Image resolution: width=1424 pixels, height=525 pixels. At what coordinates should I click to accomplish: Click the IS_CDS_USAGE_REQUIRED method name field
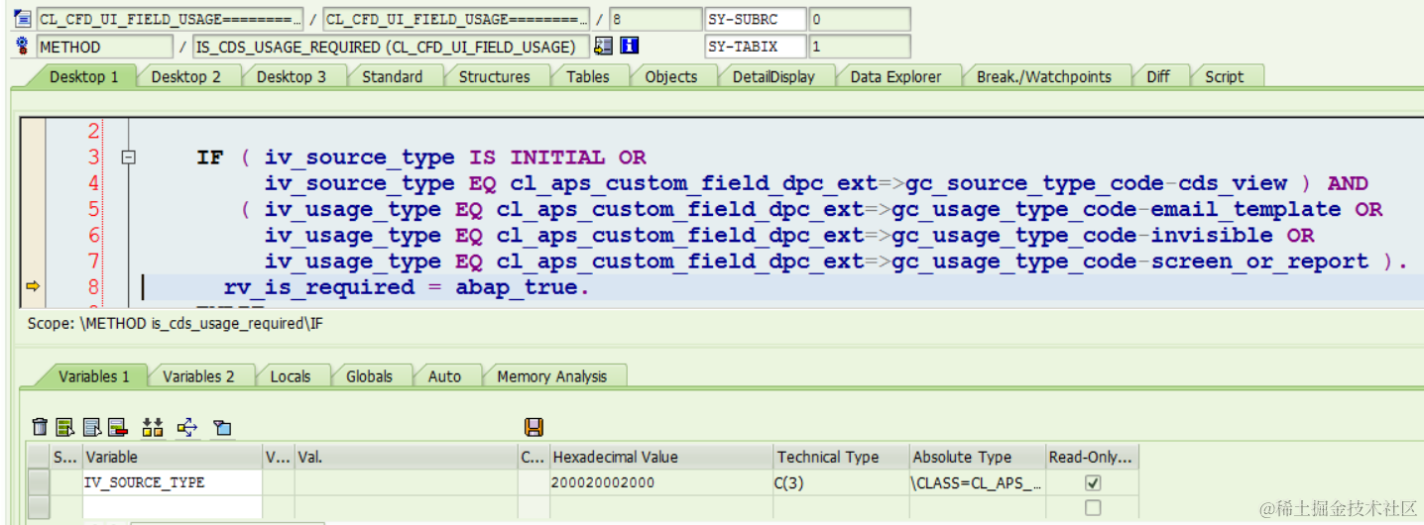(x=391, y=47)
